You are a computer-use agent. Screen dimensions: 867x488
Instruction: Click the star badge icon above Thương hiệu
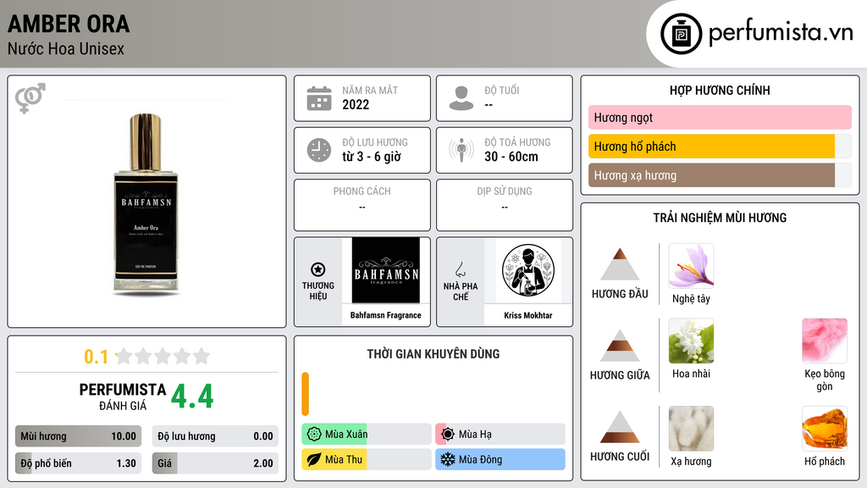(x=318, y=269)
